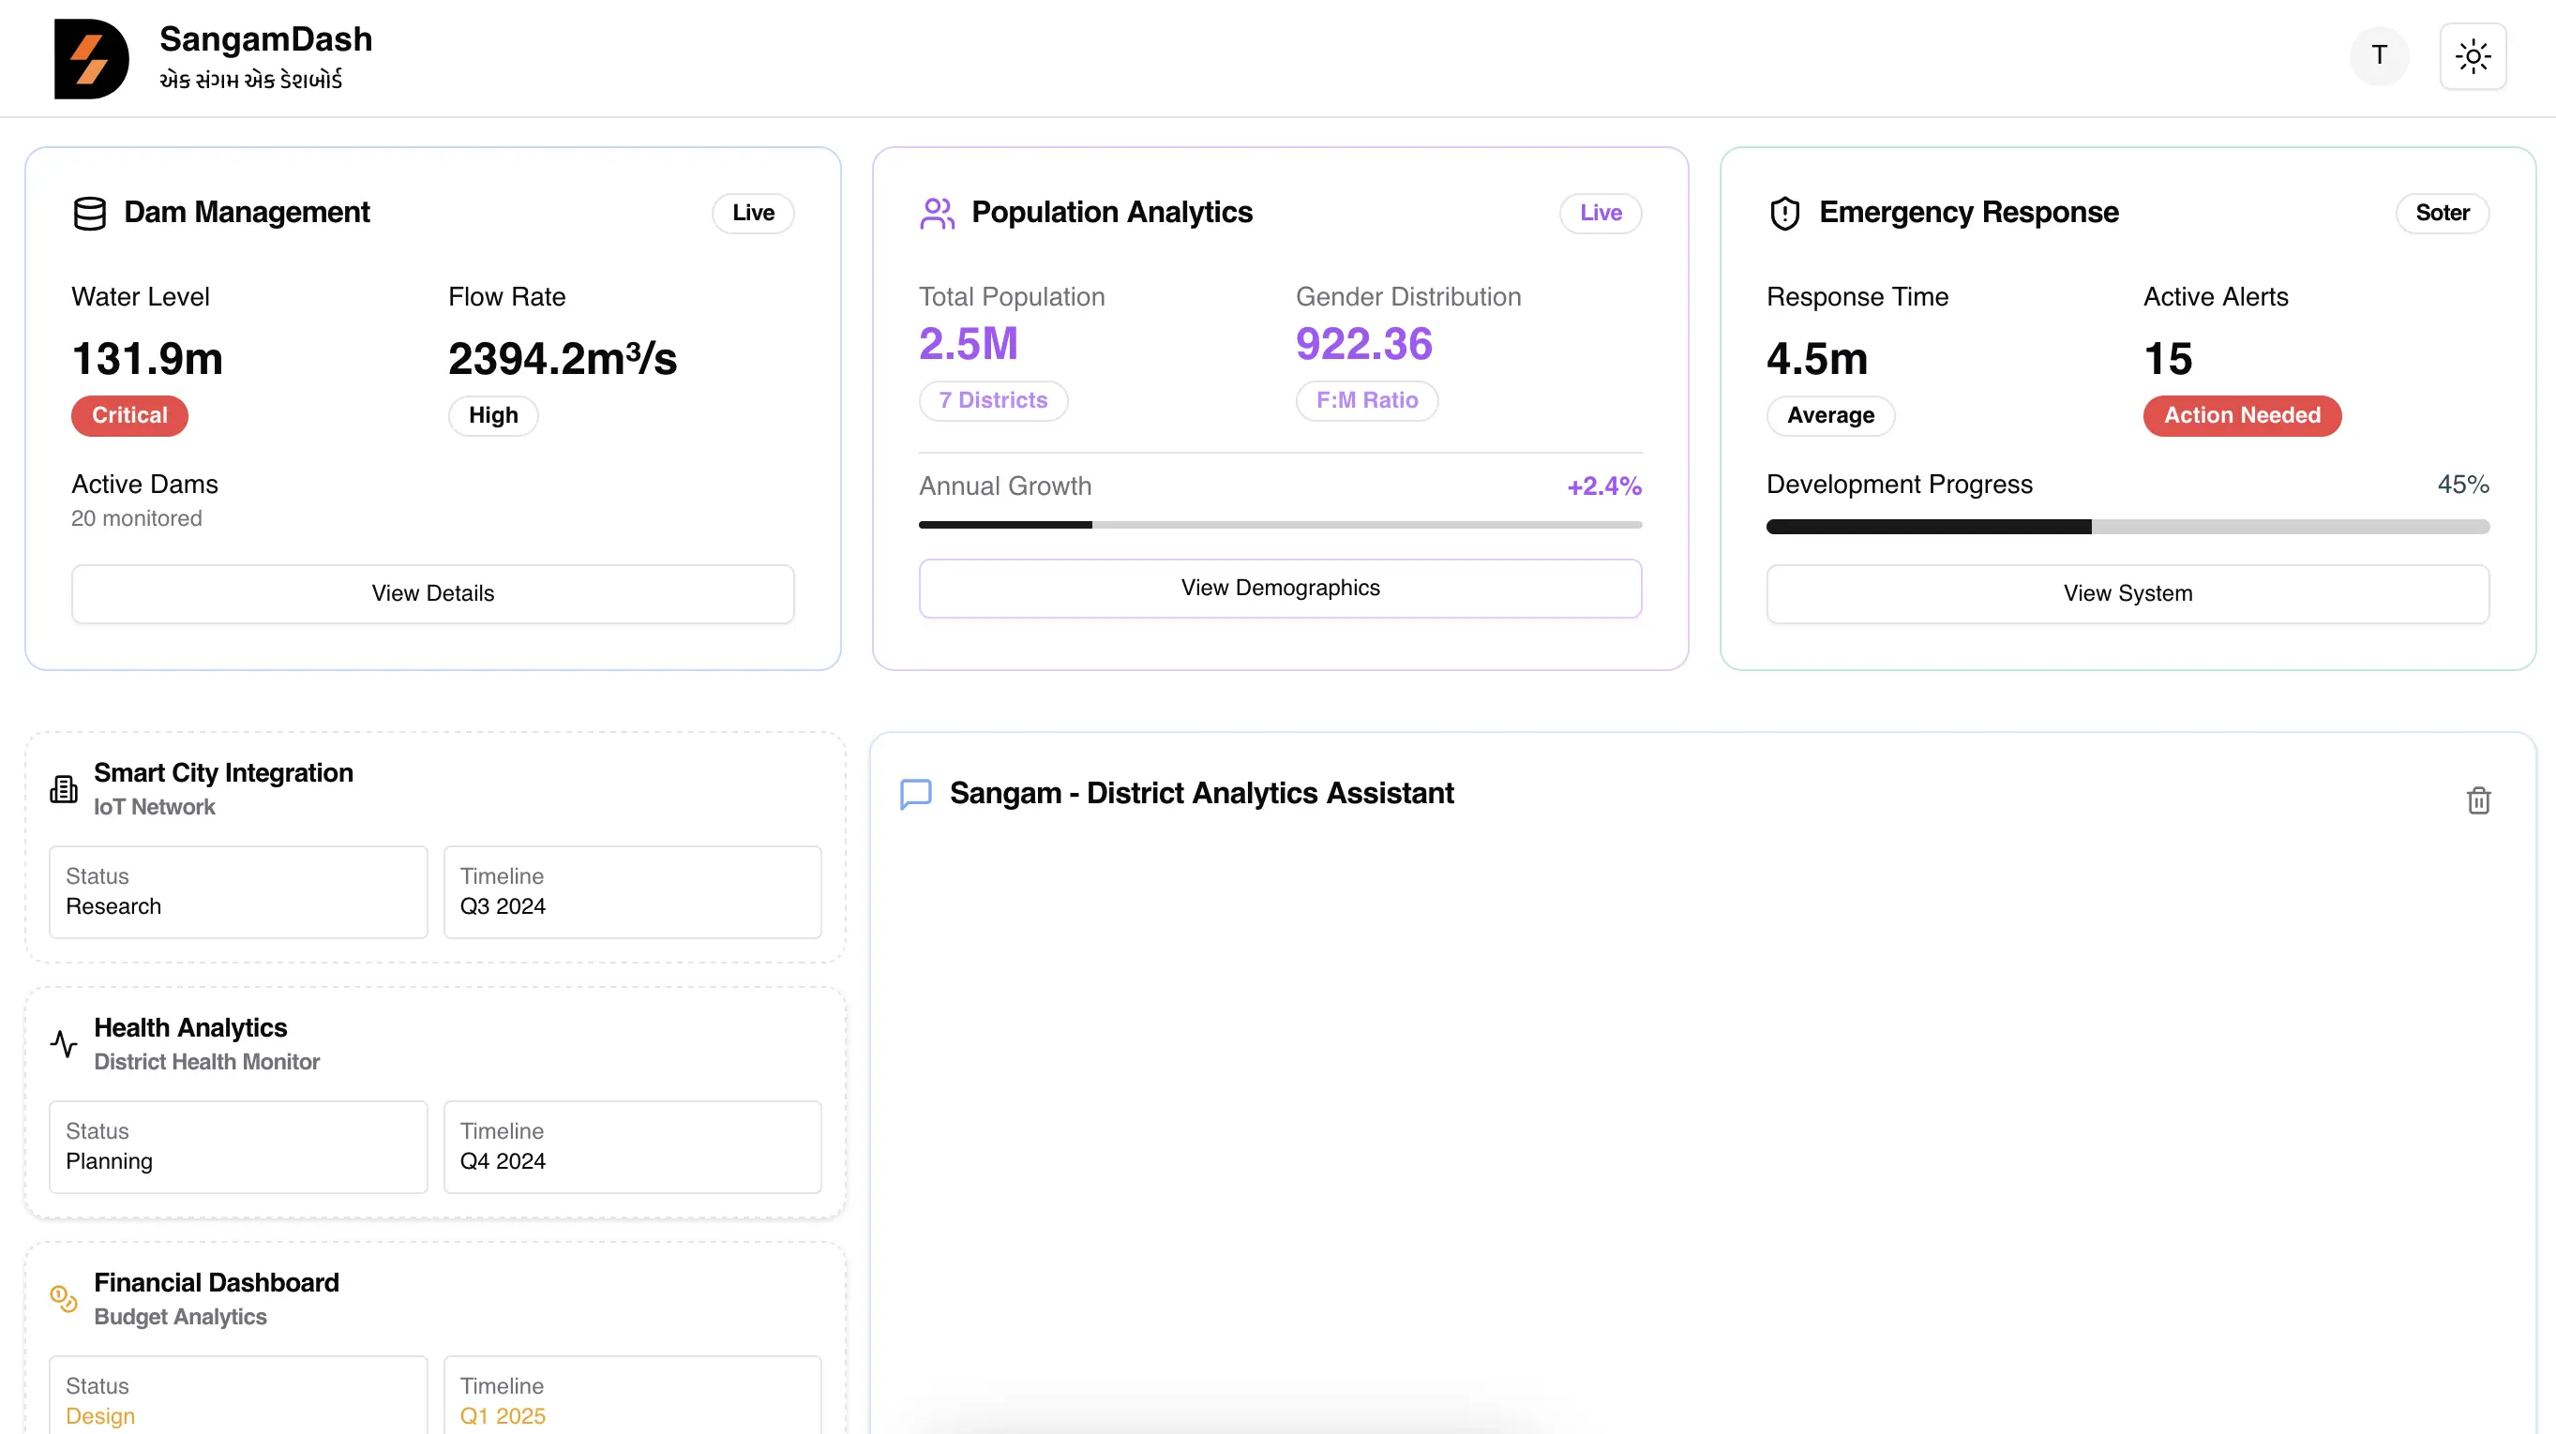
Task: Click the Population Analytics people icon
Action: (x=937, y=213)
